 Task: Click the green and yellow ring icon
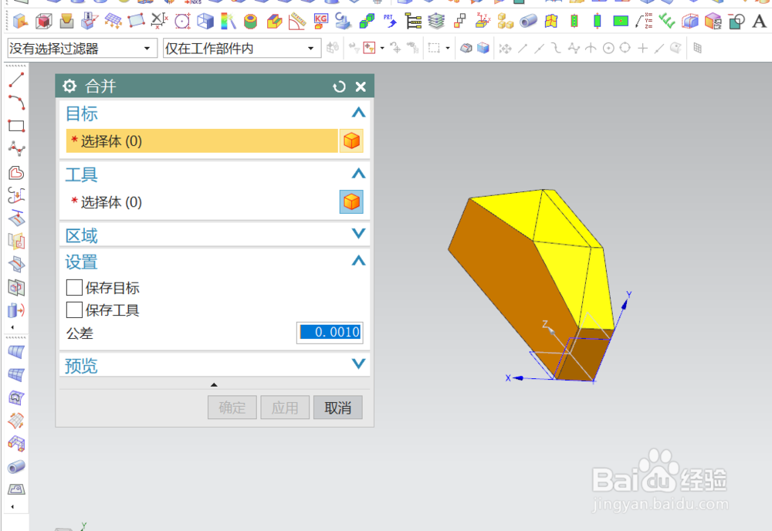point(251,21)
